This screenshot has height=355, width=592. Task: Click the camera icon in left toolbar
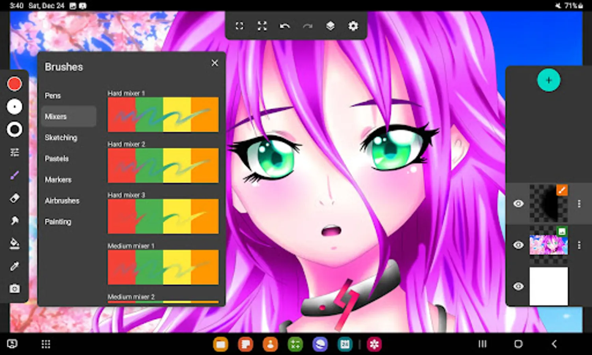(x=15, y=289)
